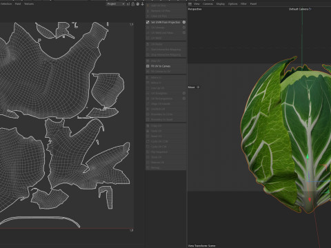Viewport: 331px width, 248px height.
Task: Open UV Weld and Relax settings gear
Action: 184,33
